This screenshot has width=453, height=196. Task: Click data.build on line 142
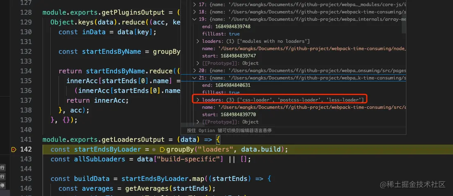click(x=261, y=150)
